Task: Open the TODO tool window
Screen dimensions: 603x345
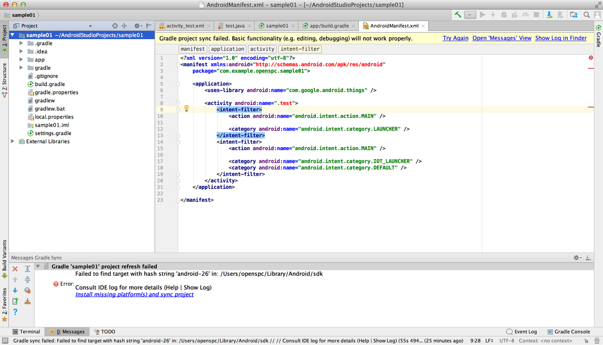Action: [105, 331]
